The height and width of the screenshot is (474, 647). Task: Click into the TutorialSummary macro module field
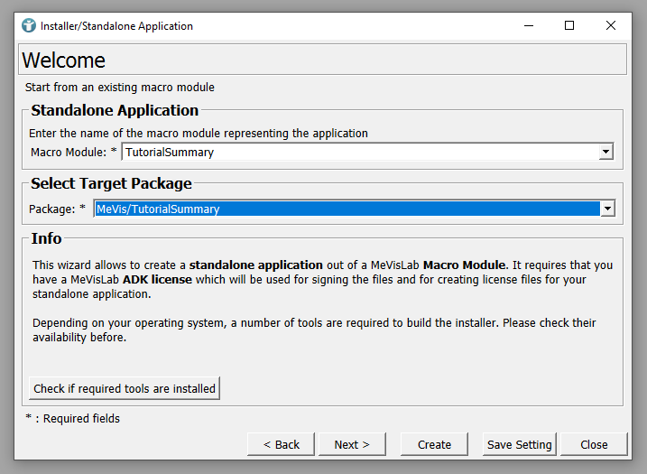point(361,153)
